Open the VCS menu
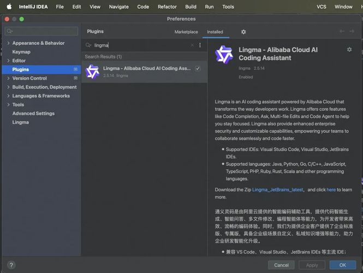The image size is (363, 273). (x=322, y=7)
